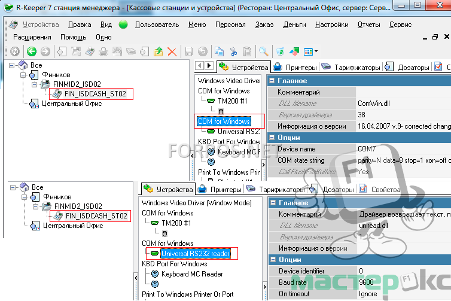
Task: Click the clipboard paste icon
Action: [x=246, y=51]
